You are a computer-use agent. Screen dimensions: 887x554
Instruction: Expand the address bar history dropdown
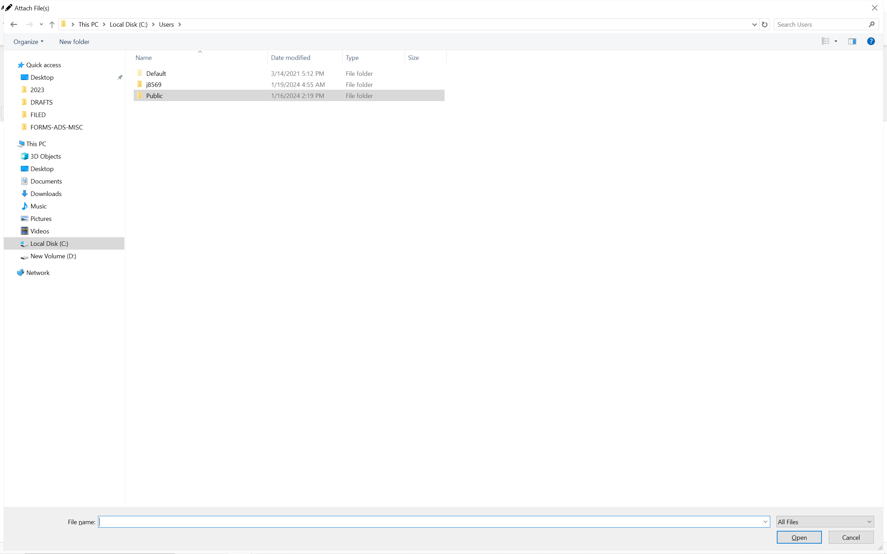tap(754, 25)
